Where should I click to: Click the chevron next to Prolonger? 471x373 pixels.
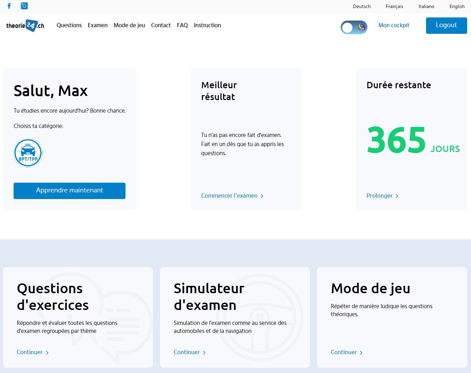point(397,196)
